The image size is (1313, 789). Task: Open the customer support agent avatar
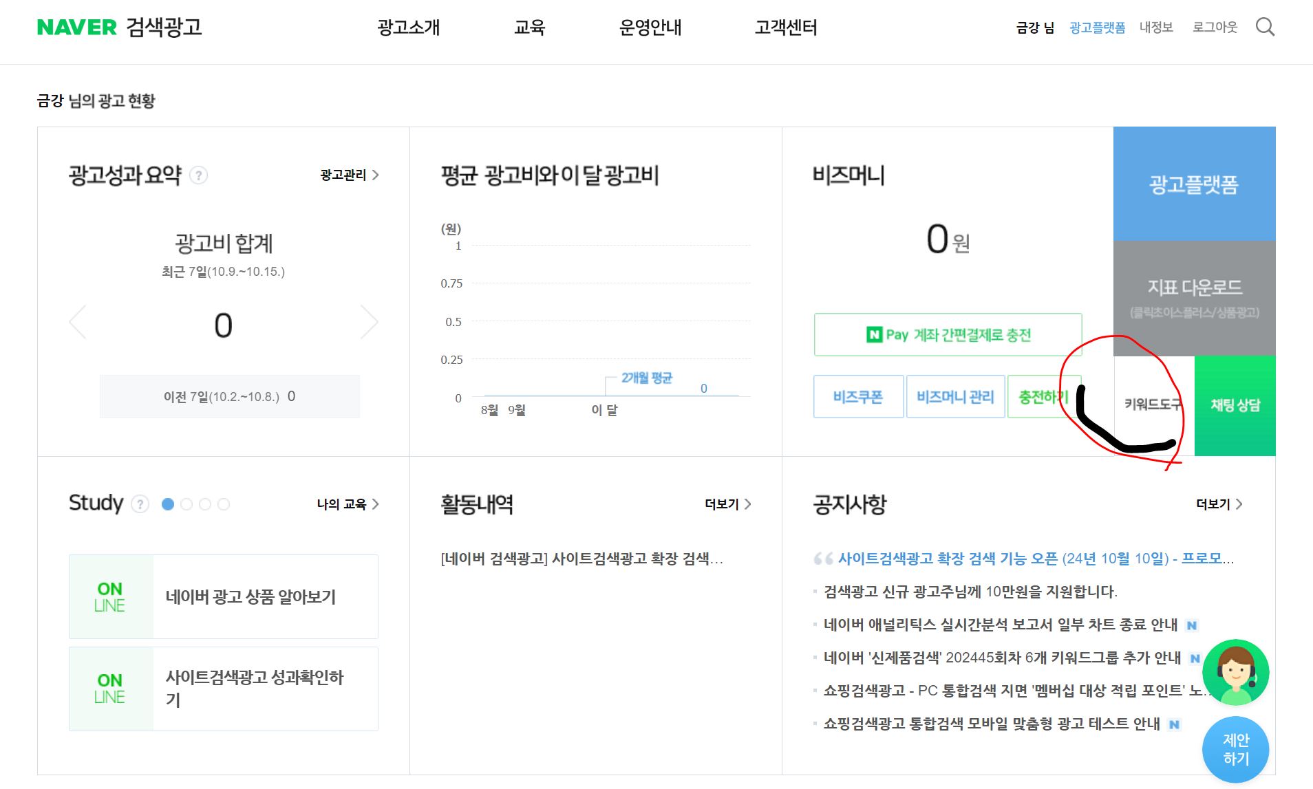click(x=1235, y=672)
